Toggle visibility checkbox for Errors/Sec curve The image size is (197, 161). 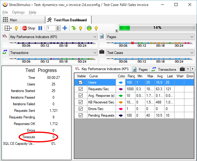[81, 109]
